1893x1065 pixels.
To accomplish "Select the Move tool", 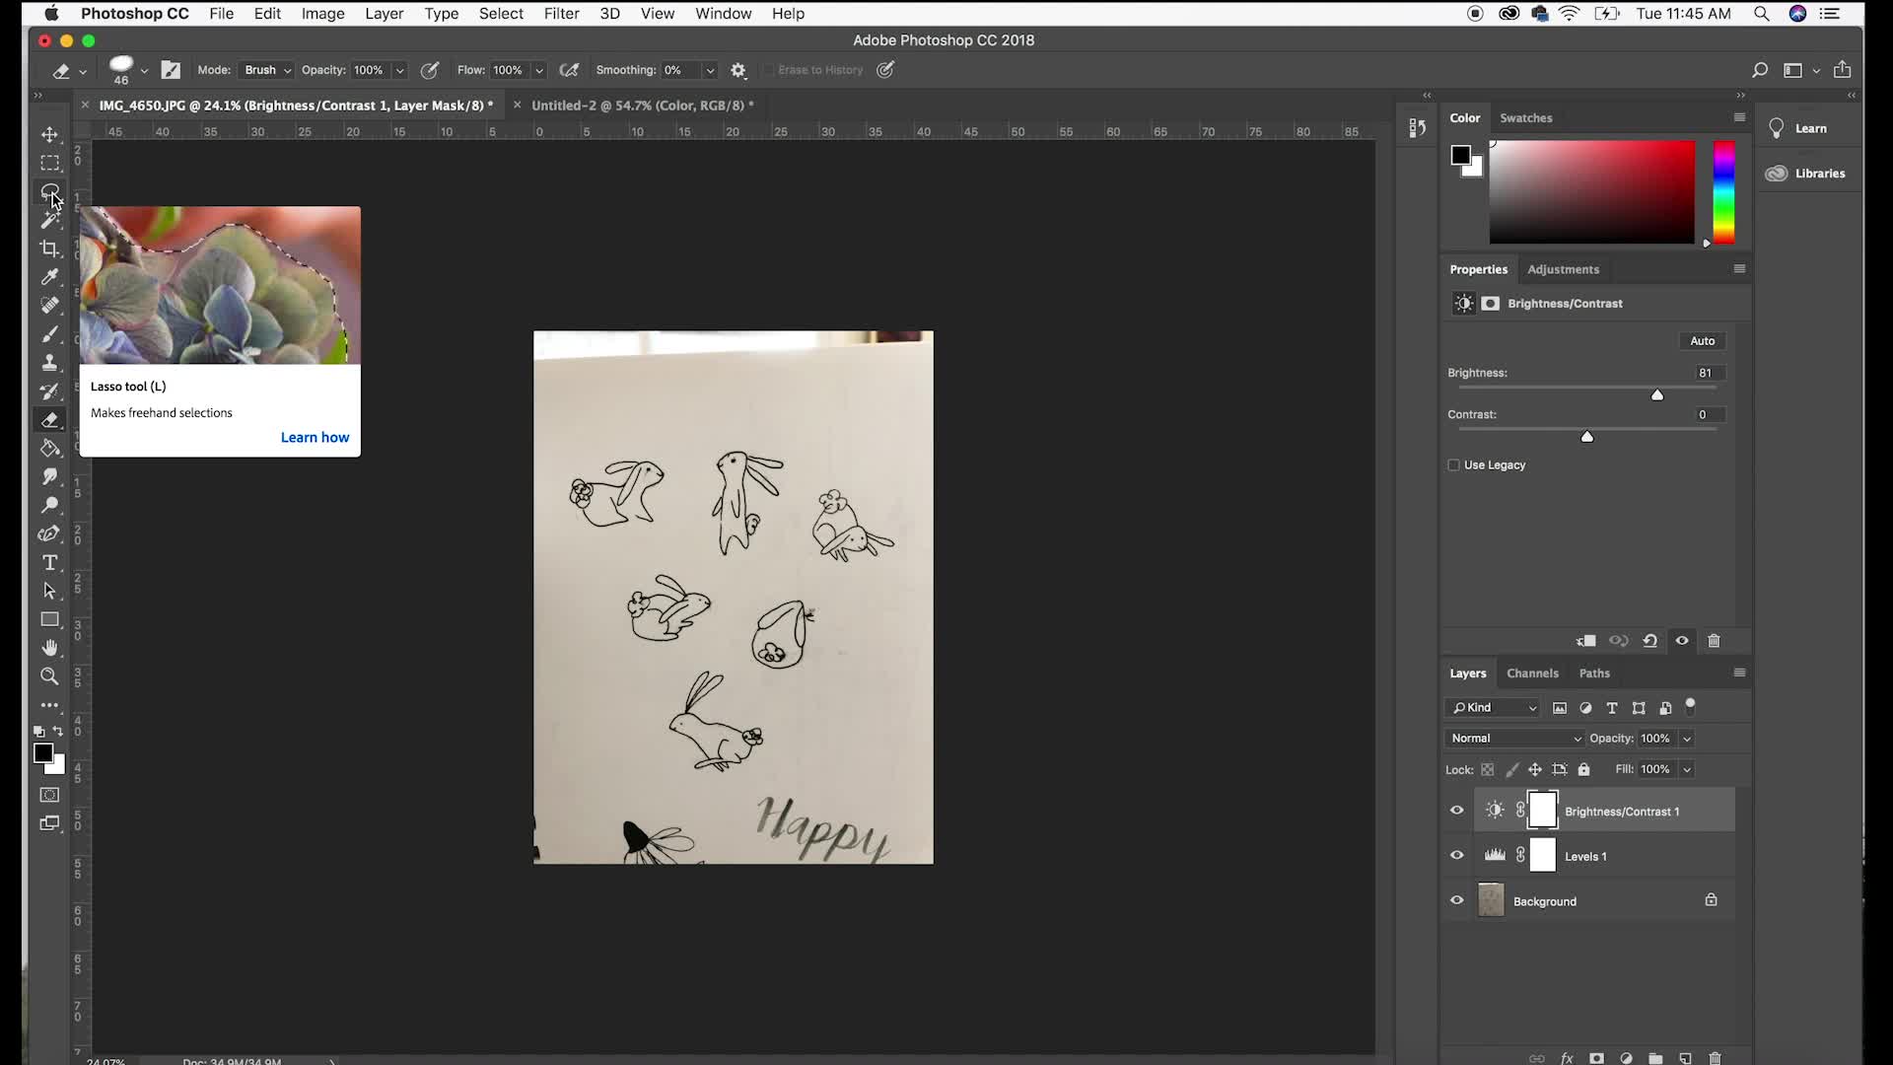I will [49, 134].
